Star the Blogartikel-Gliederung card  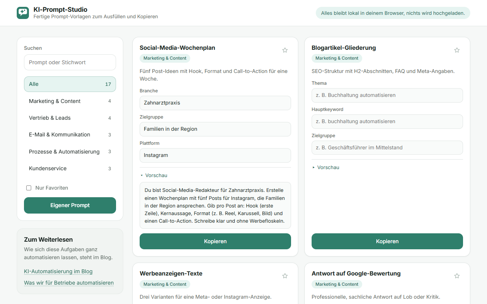tap(457, 50)
